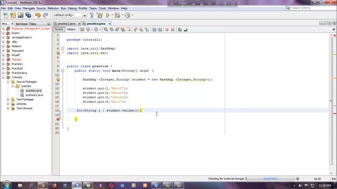This screenshot has height=189, width=337.
Task: Open dropdown arrow beside Profile Project
Action: click(132, 15)
